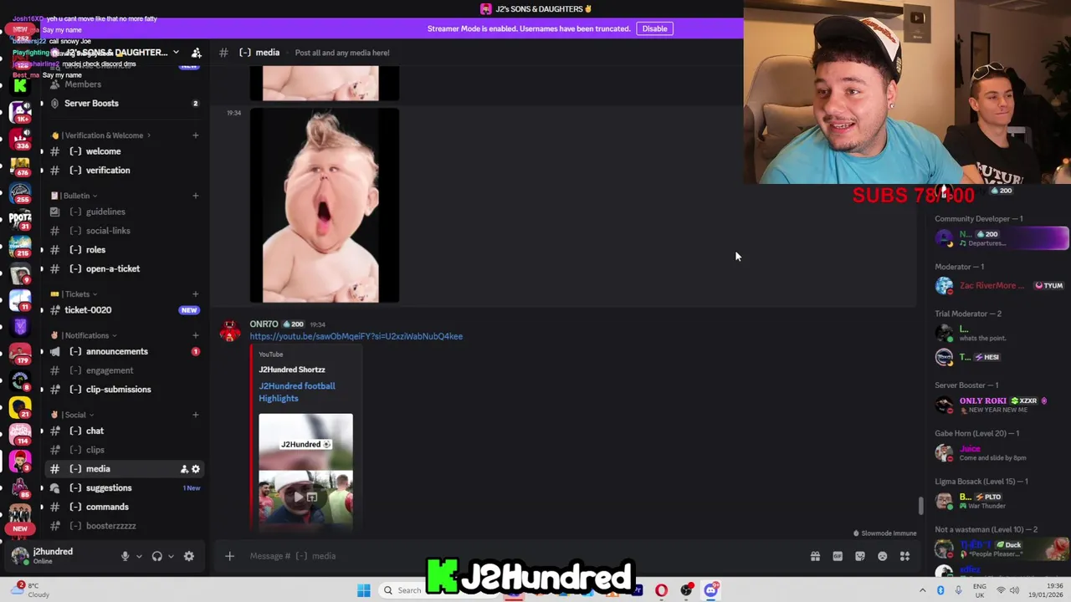Collapse the Social category

[x=73, y=415]
